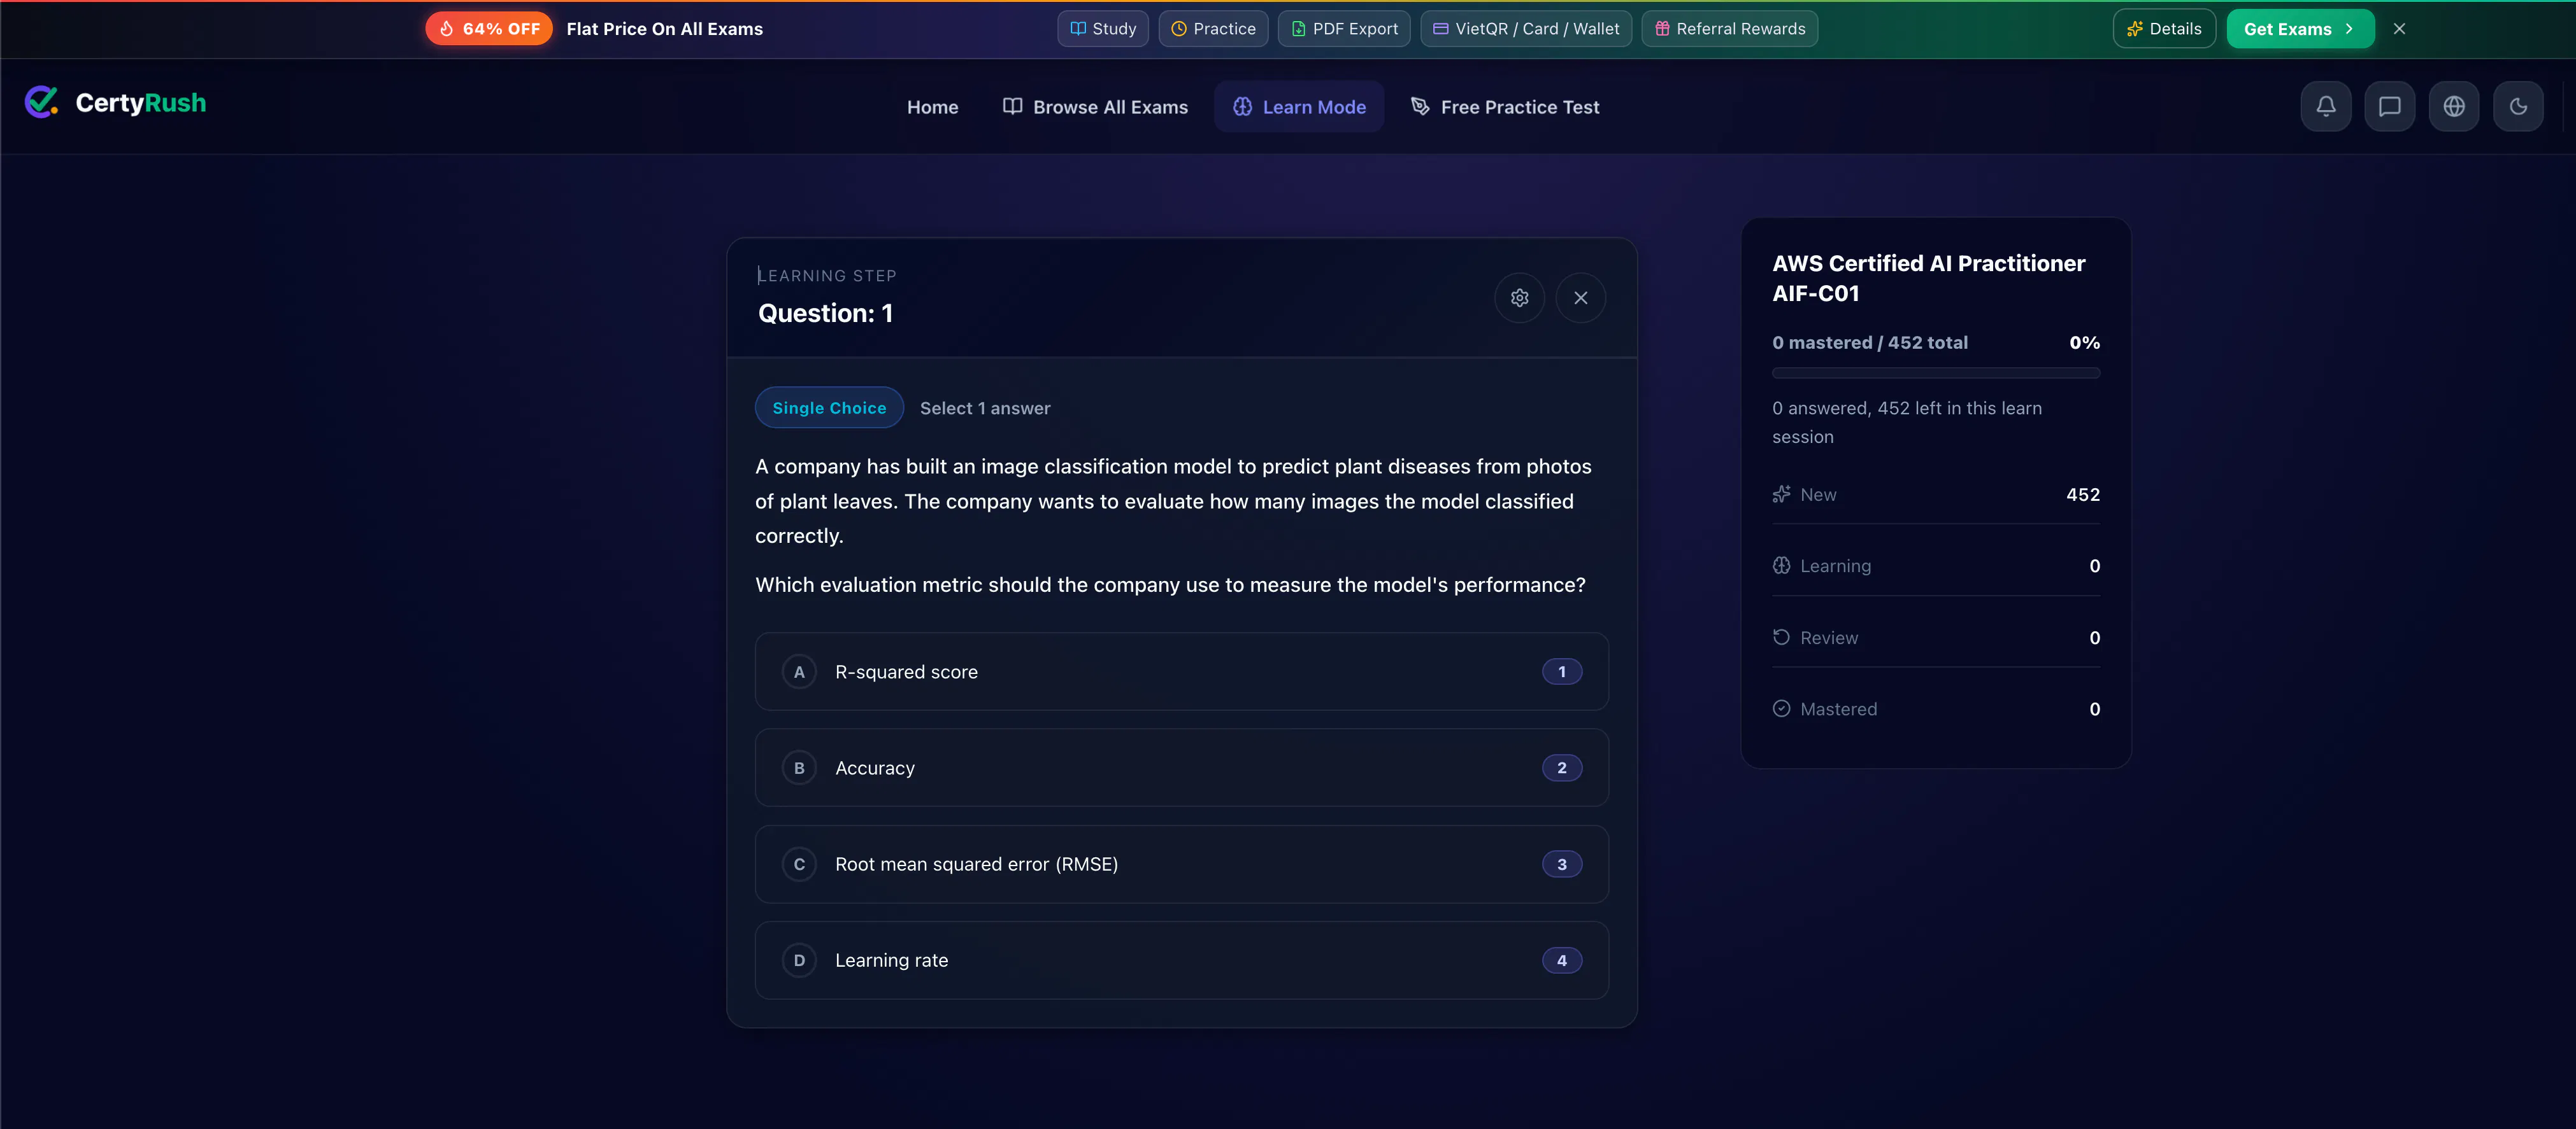Image resolution: width=2576 pixels, height=1129 pixels.
Task: Click the Learning brain icon
Action: click(x=1782, y=566)
